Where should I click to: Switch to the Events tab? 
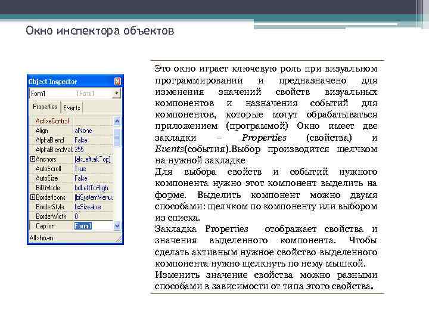[71, 108]
